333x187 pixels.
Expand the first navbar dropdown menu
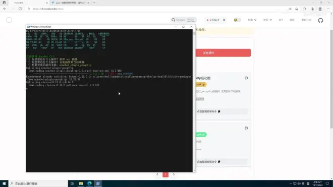coord(252,20)
